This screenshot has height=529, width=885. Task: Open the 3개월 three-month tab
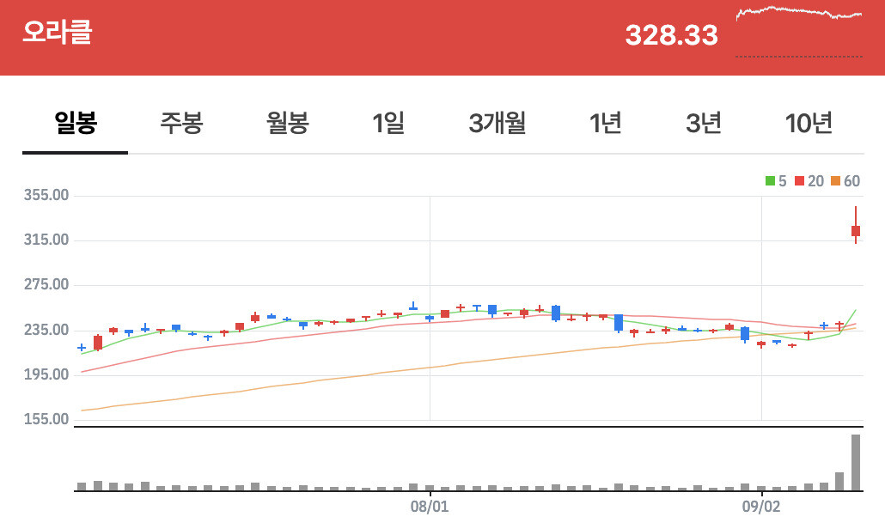pyautogui.click(x=497, y=123)
